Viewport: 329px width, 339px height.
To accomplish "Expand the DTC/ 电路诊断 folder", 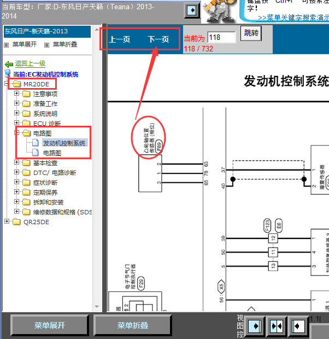I will (x=16, y=172).
